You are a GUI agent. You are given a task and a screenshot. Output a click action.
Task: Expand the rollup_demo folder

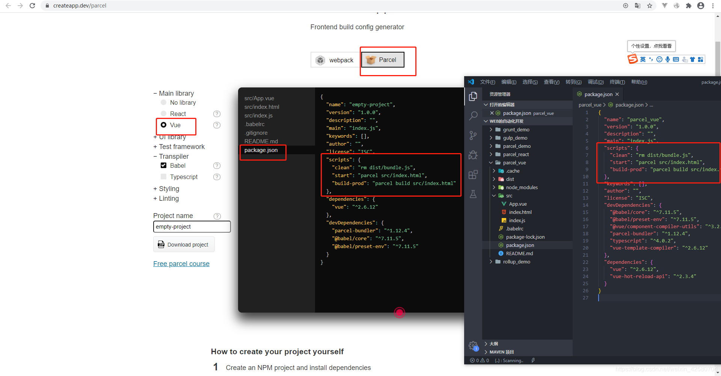pos(516,262)
